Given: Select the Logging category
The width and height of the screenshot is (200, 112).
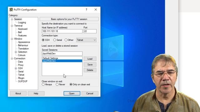Looking at the screenshot, I should coord(22,22).
